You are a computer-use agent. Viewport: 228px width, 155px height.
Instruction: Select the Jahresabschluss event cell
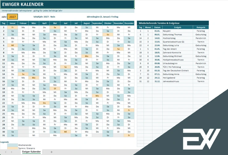pyautogui.click(x=178, y=82)
